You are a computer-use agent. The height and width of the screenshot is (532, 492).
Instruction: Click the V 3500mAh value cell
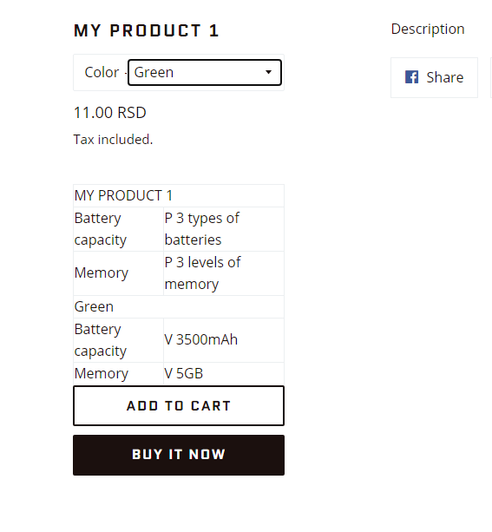[x=224, y=340]
